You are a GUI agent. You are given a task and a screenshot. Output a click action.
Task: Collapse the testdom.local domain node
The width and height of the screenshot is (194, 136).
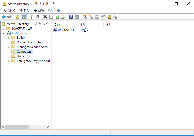(x=4, y=33)
